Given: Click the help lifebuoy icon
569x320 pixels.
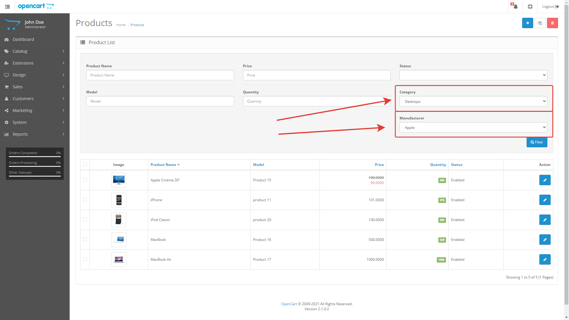Looking at the screenshot, I should [x=530, y=7].
